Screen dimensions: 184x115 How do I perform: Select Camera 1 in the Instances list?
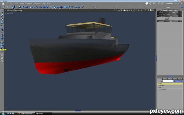[x=170, y=86]
